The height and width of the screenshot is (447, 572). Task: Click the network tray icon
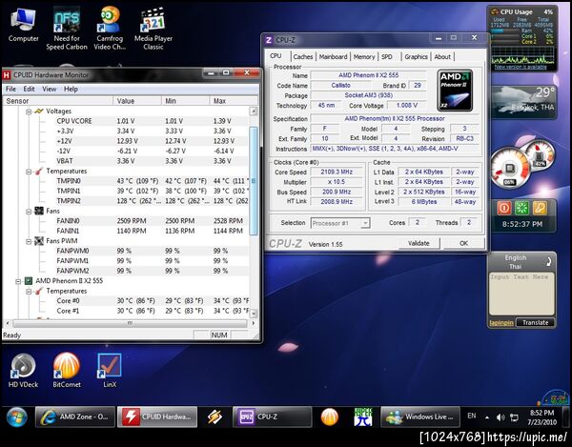pyautogui.click(x=515, y=417)
